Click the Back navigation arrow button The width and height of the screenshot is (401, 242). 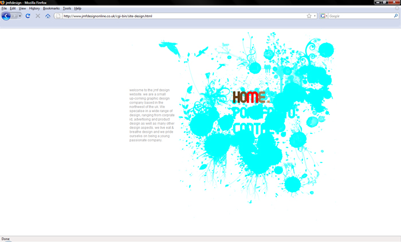coord(6,16)
